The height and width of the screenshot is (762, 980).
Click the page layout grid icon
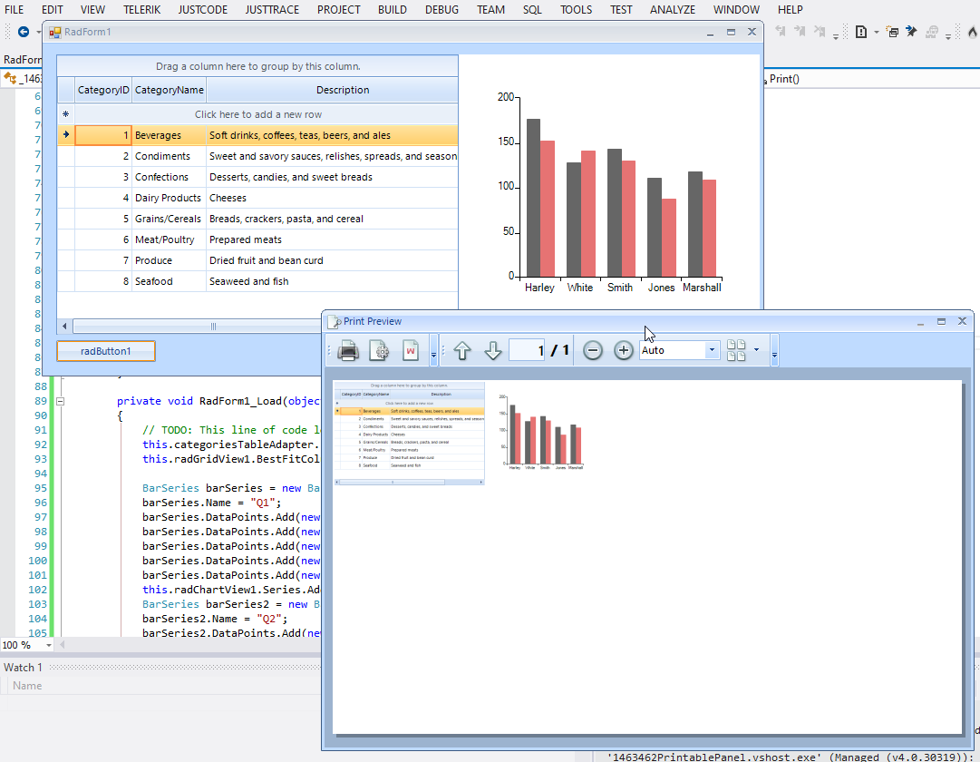click(736, 350)
